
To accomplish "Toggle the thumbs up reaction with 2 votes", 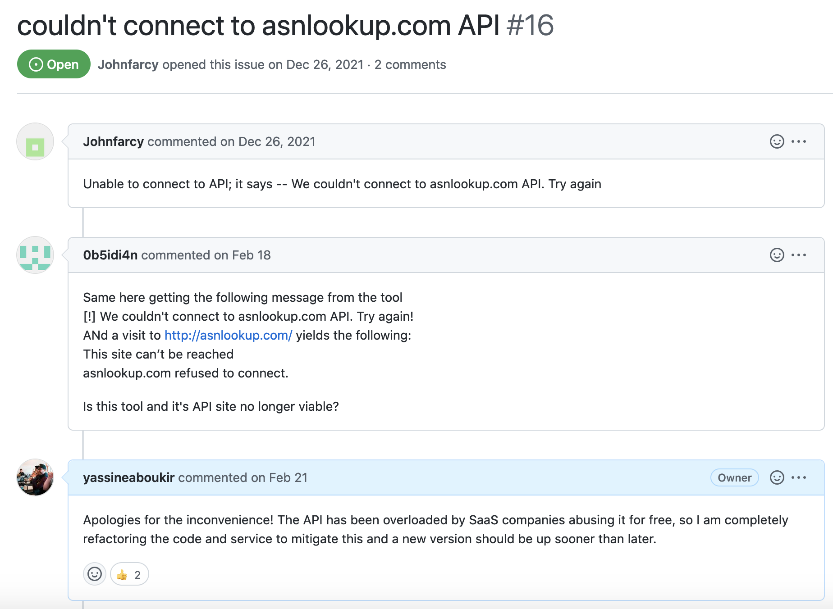I will 129,574.
